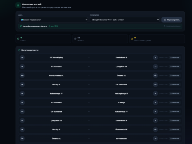Expand the Strength Dynamics V11 algorithm dropdown

click(125, 20)
